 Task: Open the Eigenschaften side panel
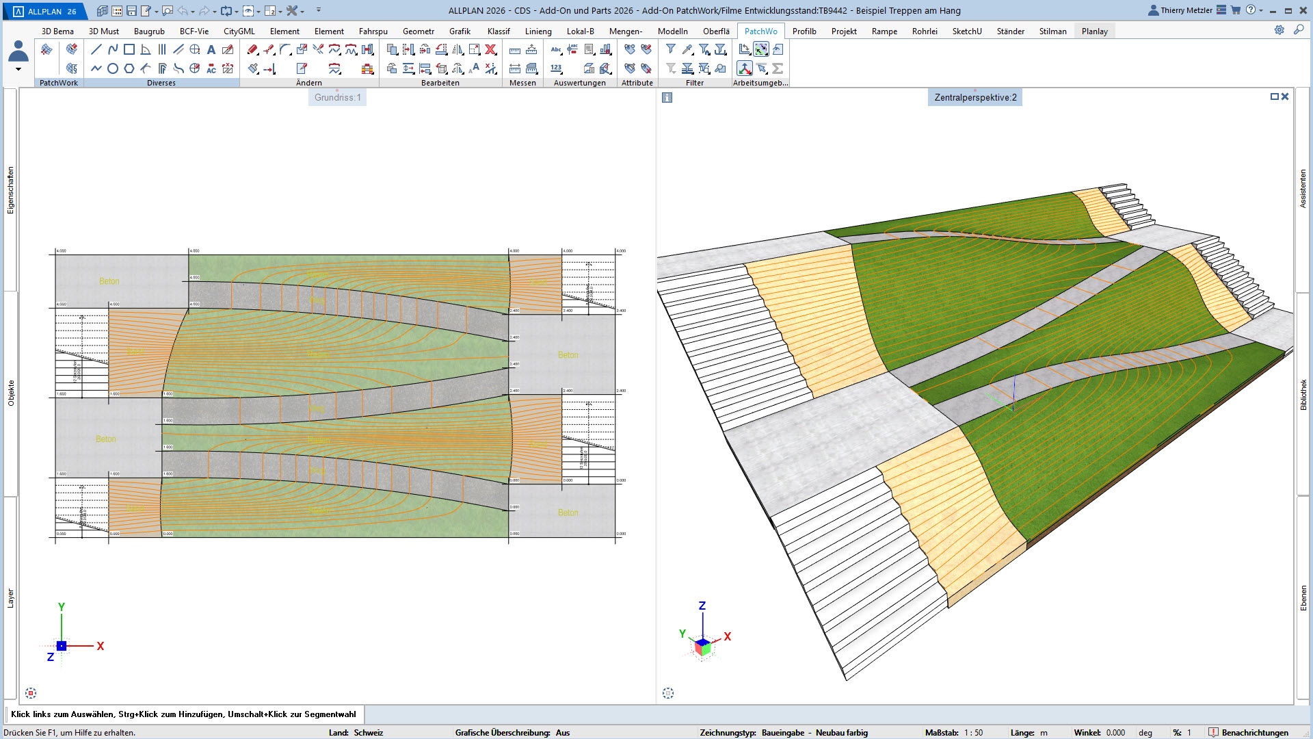click(x=10, y=190)
